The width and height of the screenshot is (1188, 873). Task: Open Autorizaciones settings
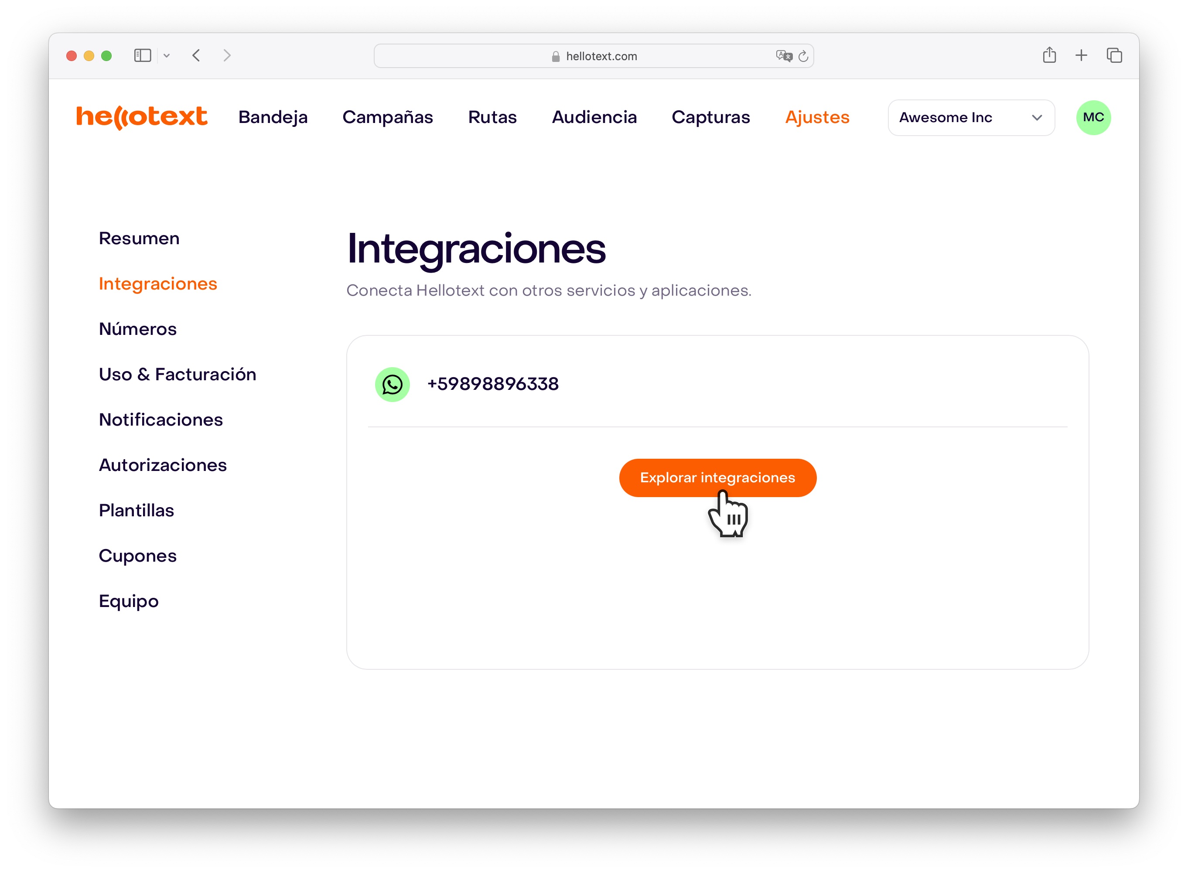click(x=163, y=465)
